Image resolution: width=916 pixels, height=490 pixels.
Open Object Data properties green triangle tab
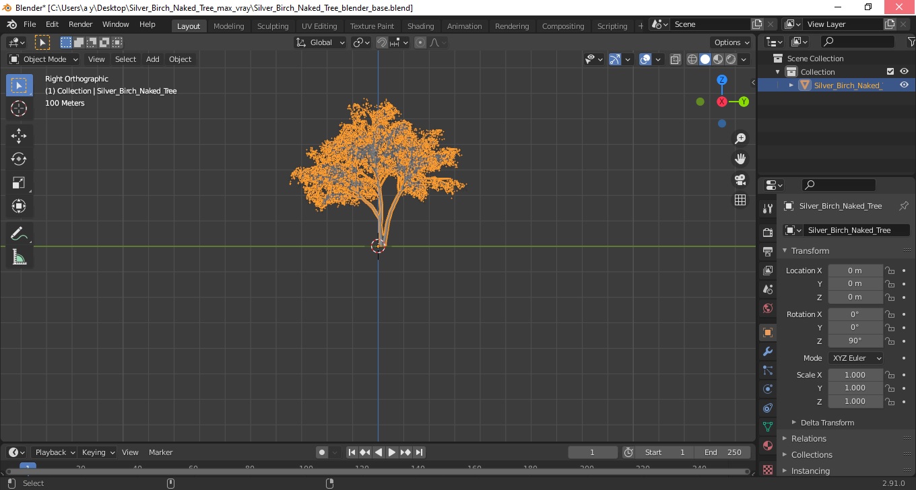coord(767,427)
